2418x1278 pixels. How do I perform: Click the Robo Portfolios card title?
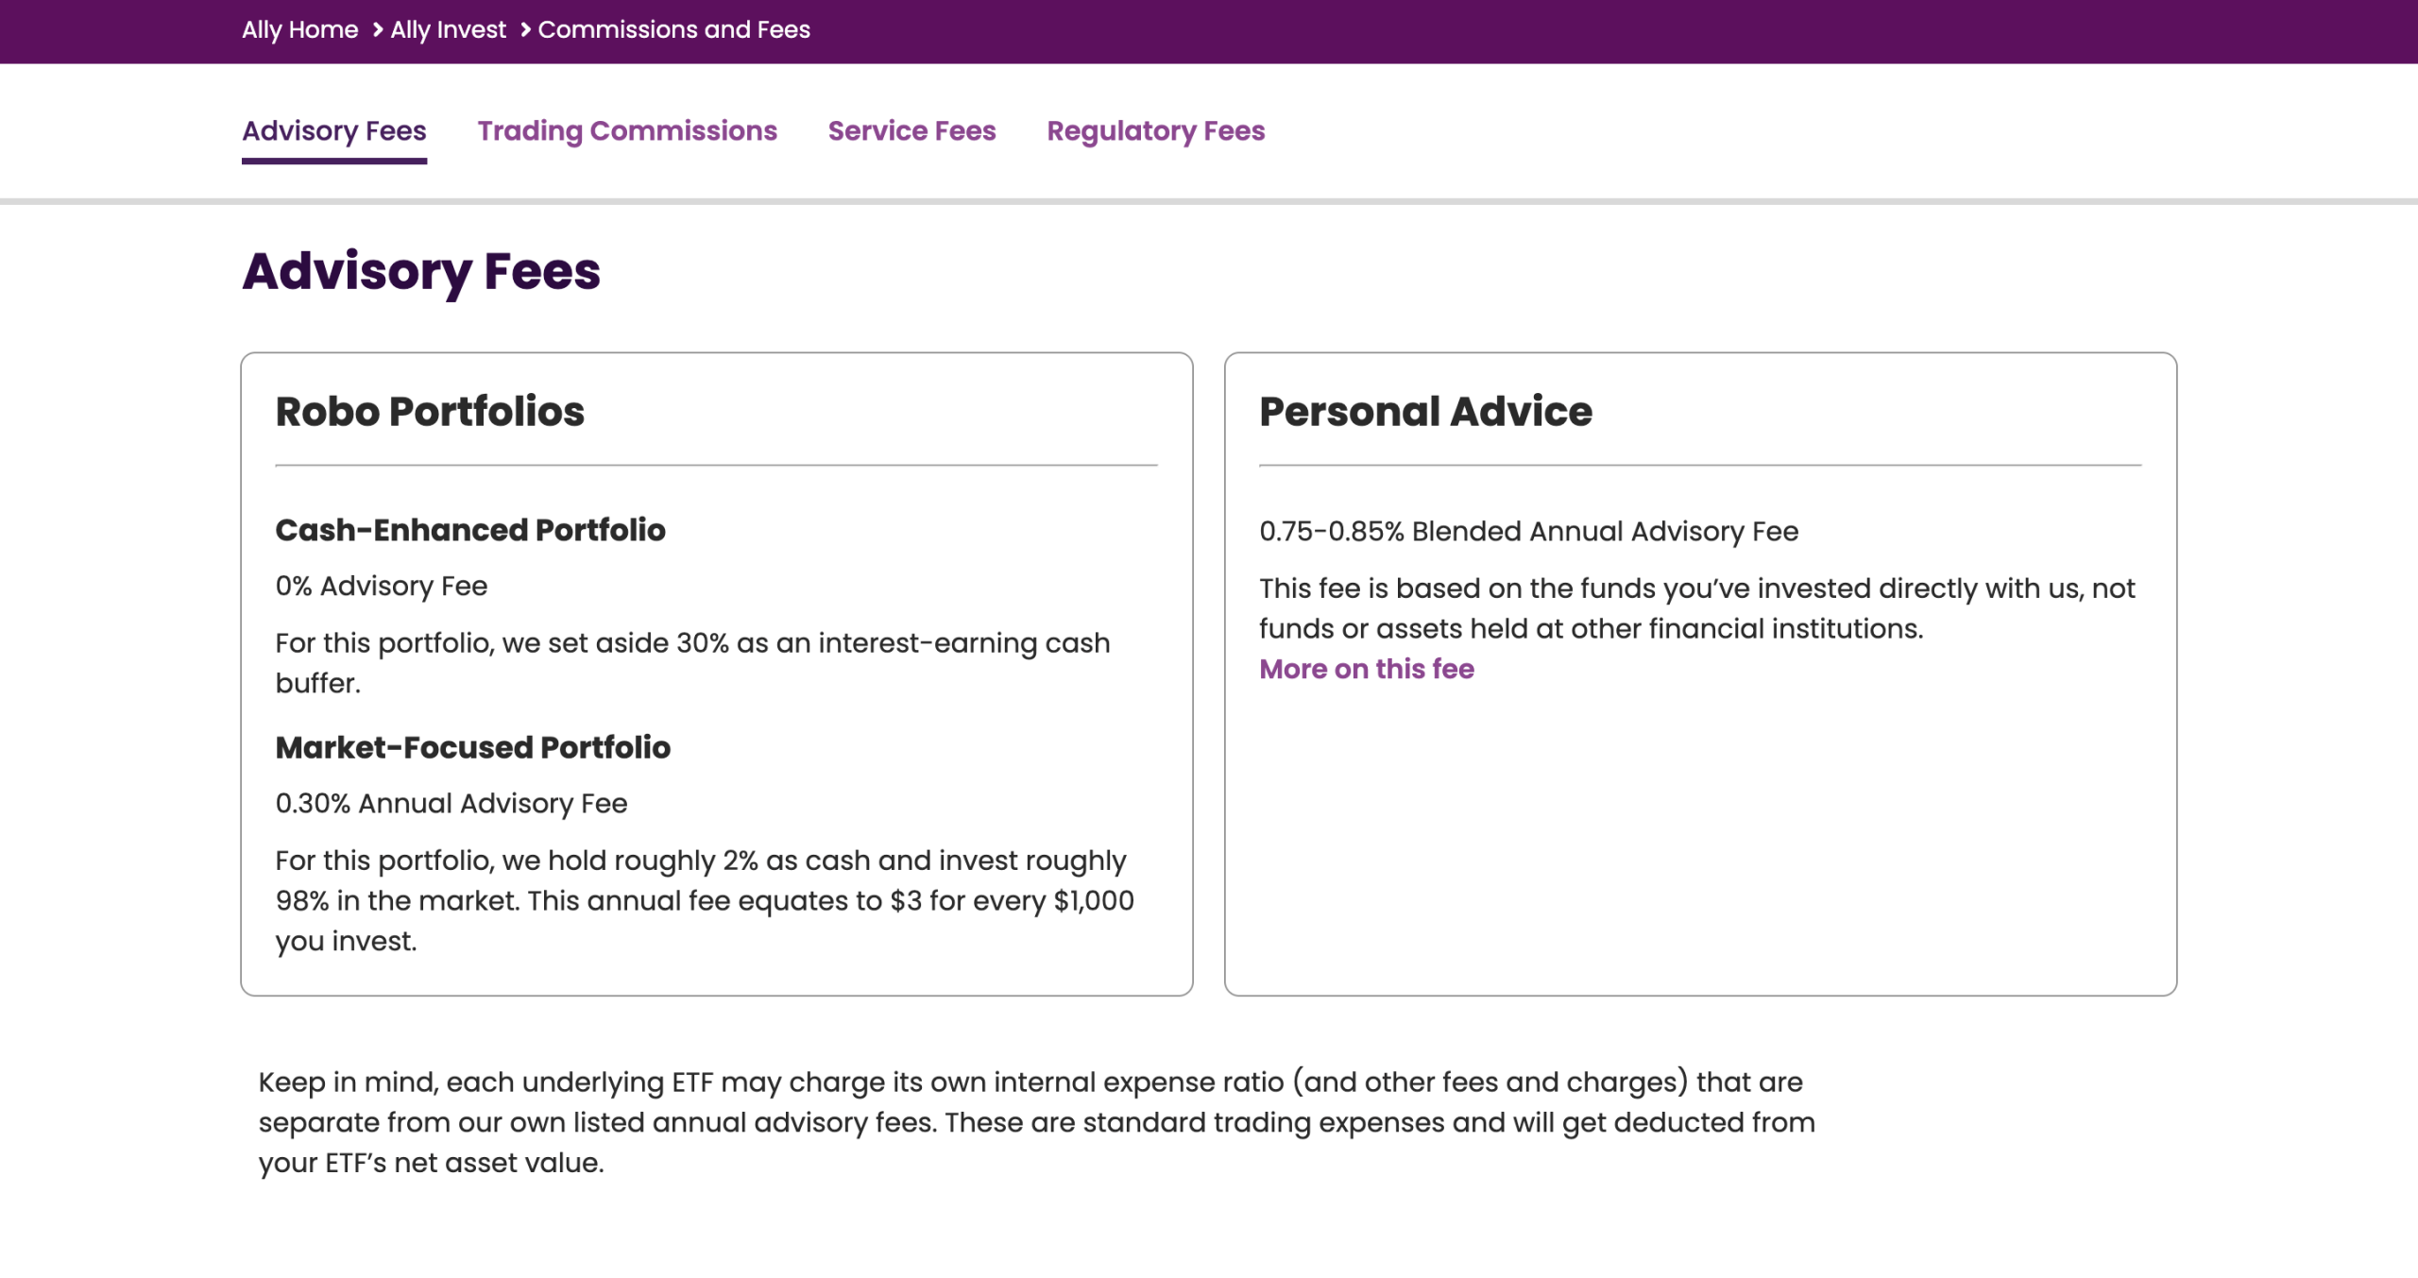430,412
